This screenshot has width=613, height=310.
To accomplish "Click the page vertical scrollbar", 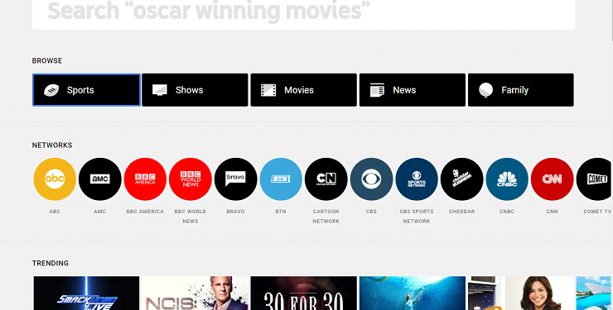I will click(x=611, y=20).
